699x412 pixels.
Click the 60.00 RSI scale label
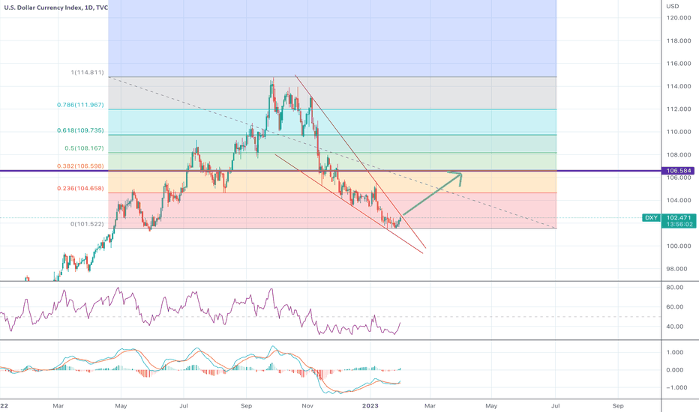point(674,307)
